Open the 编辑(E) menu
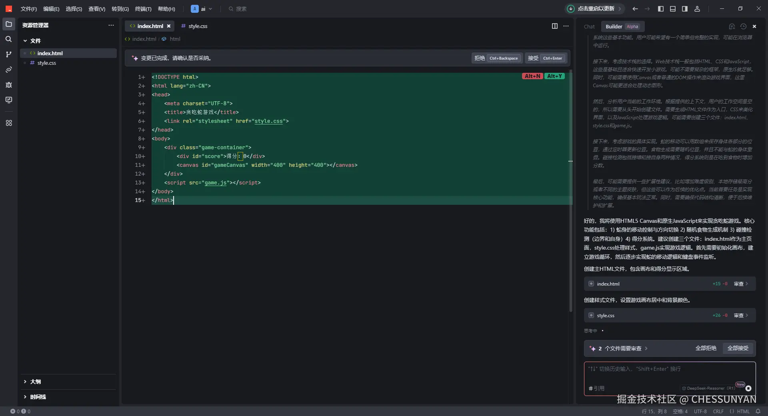This screenshot has width=768, height=416. tap(51, 9)
